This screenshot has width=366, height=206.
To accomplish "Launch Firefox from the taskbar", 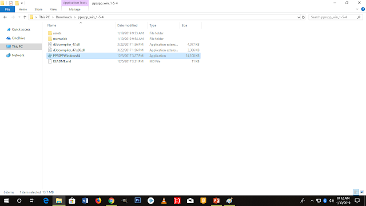I will click(x=98, y=201).
